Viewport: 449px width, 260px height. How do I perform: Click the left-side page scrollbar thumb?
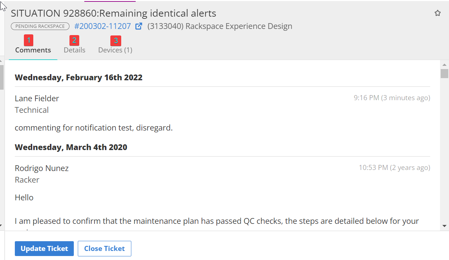pyautogui.click(x=2, y=77)
